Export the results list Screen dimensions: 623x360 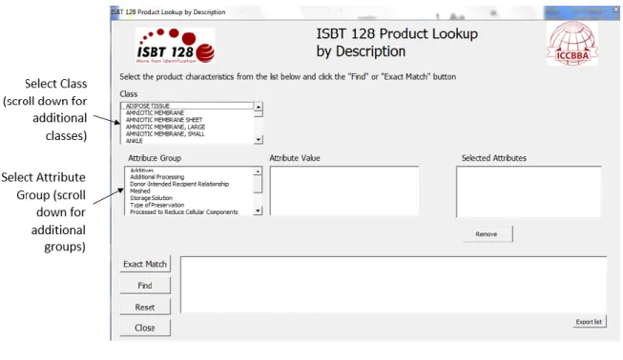click(x=589, y=322)
